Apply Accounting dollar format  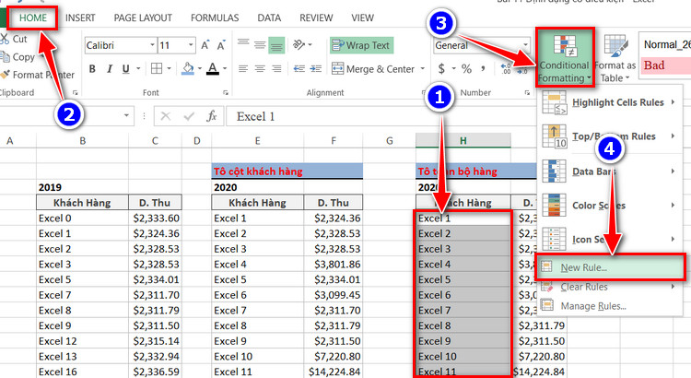[441, 69]
